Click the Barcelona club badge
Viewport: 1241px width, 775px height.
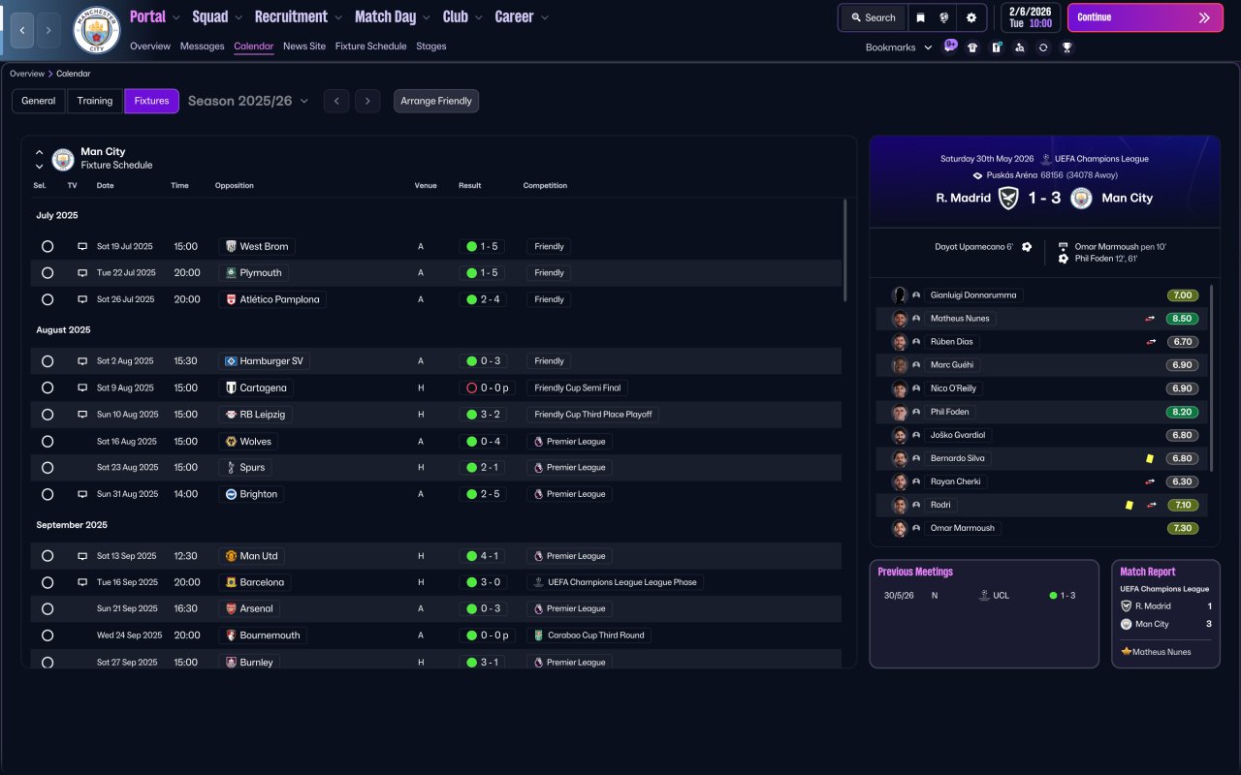[x=231, y=582]
